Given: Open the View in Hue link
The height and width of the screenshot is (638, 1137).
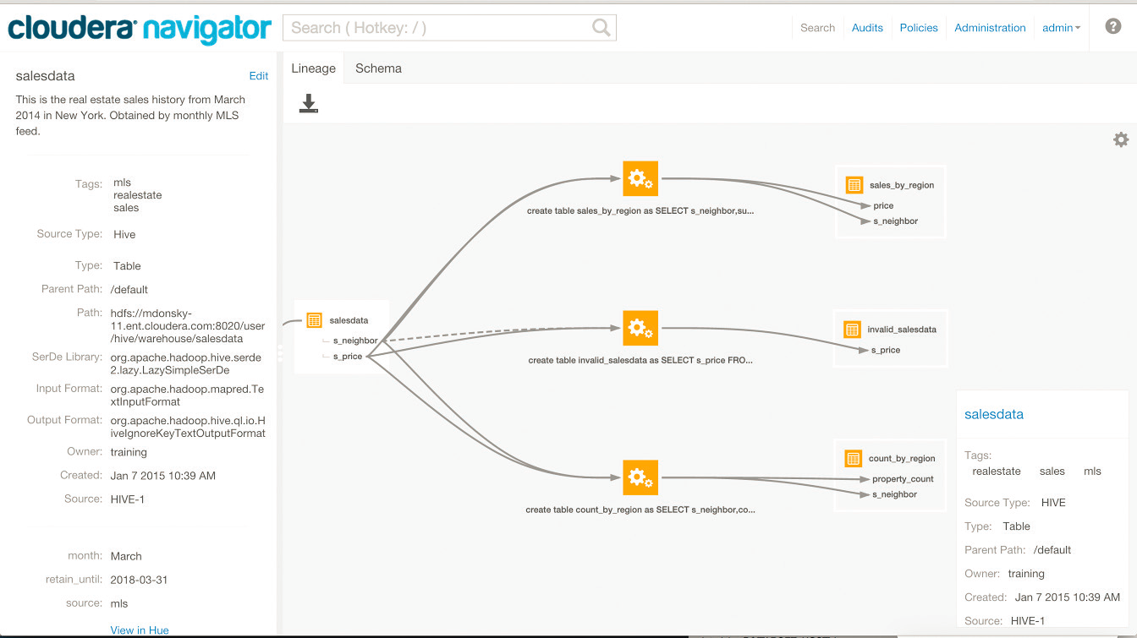Looking at the screenshot, I should [x=140, y=630].
